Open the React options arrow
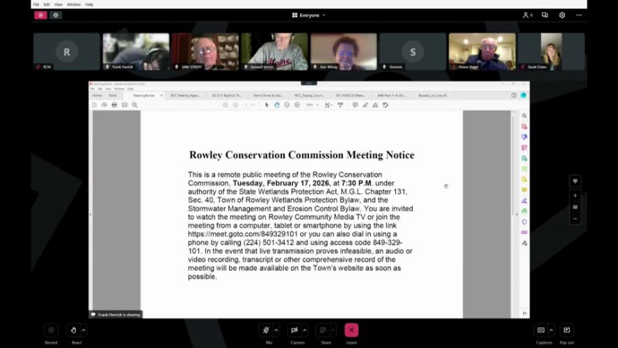The image size is (618, 348). point(84,330)
